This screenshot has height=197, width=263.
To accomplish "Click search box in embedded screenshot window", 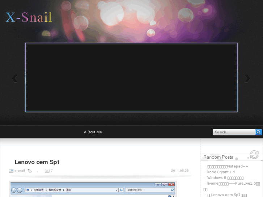I will coord(150,190).
